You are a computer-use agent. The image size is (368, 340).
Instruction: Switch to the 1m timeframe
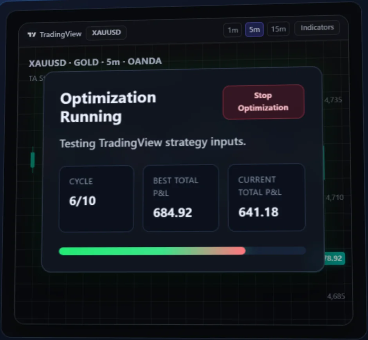point(233,30)
